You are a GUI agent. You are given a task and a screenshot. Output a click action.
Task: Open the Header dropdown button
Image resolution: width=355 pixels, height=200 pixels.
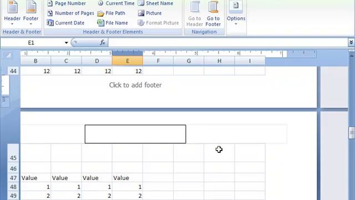(12, 13)
